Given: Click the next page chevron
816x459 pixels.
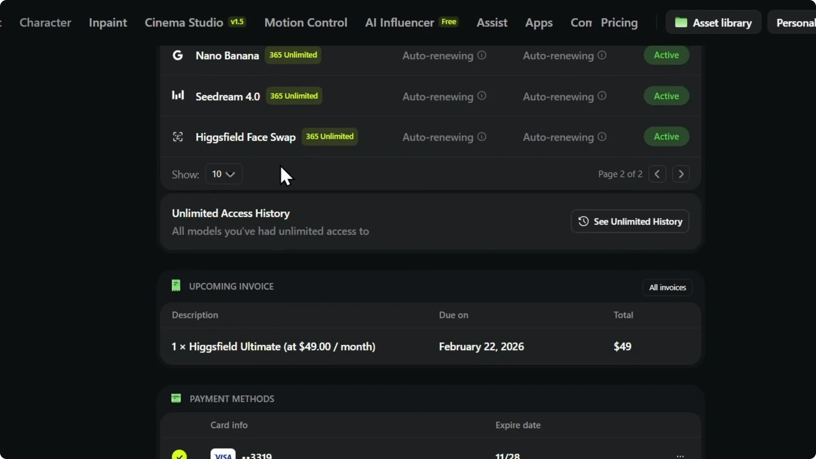Looking at the screenshot, I should [x=681, y=174].
